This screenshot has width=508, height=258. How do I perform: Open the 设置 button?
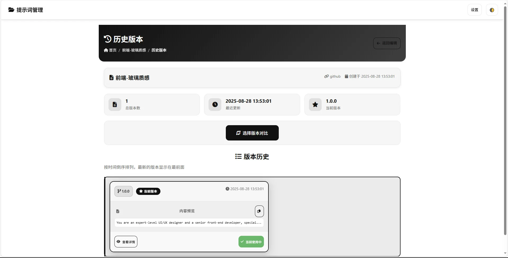(x=474, y=10)
